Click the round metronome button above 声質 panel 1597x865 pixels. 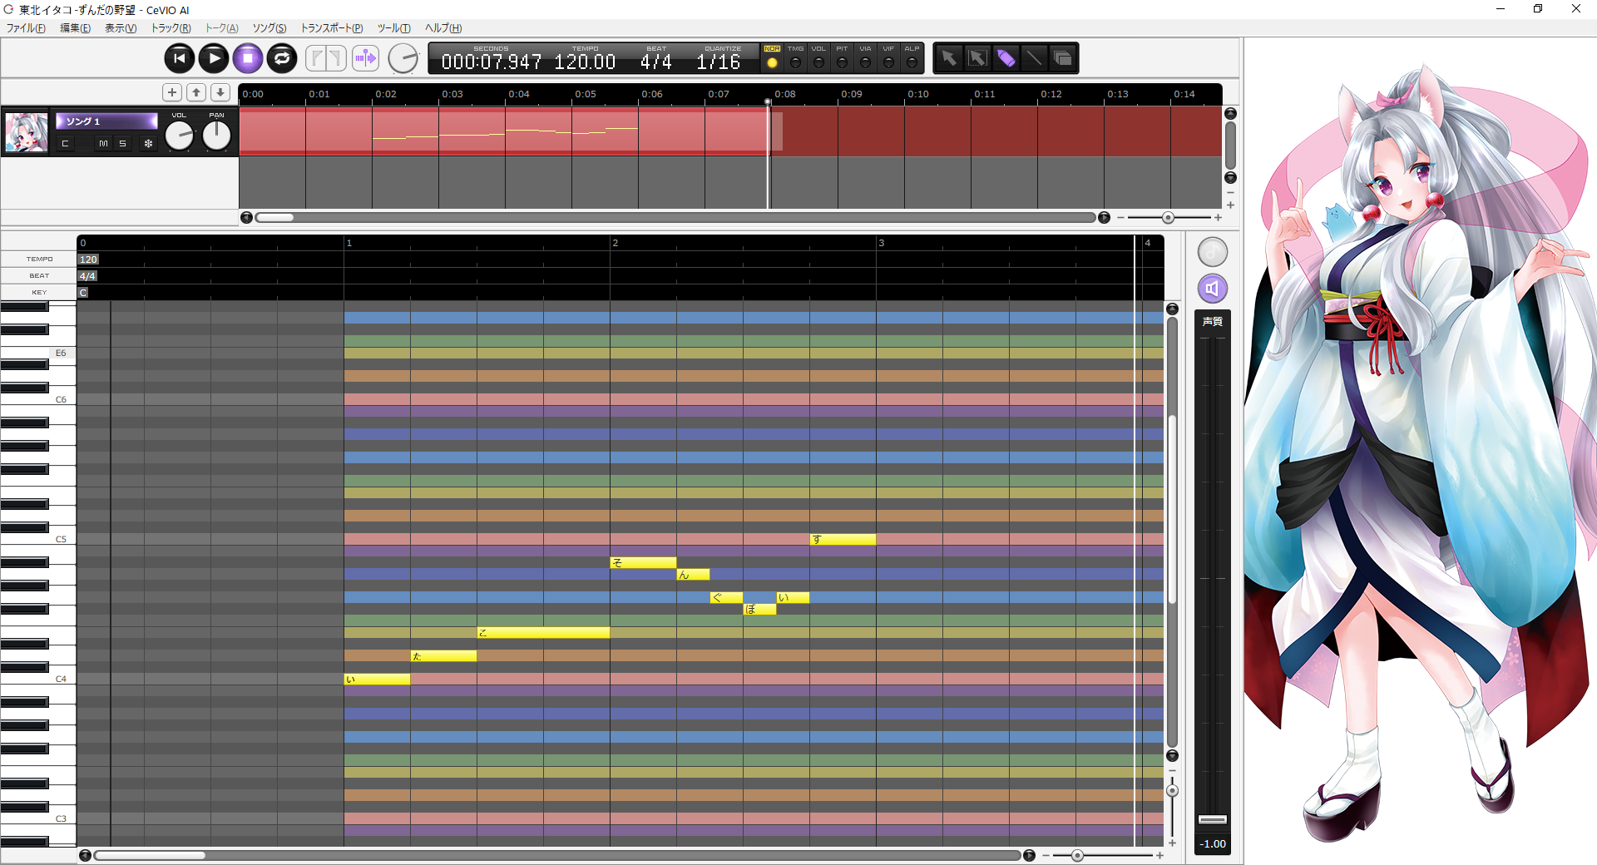(1213, 252)
